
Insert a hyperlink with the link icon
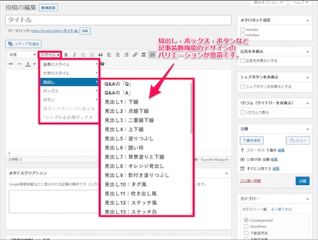[x=135, y=55]
